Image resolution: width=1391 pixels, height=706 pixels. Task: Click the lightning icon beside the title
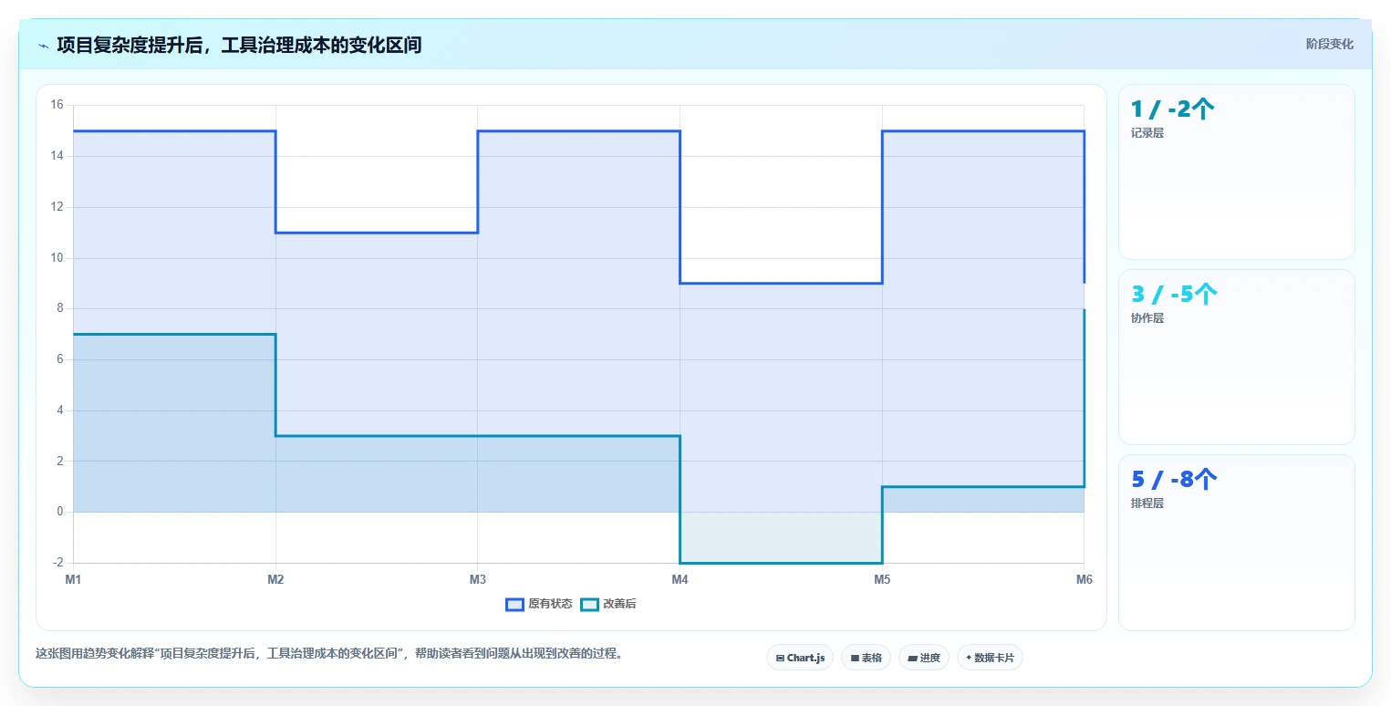point(43,45)
